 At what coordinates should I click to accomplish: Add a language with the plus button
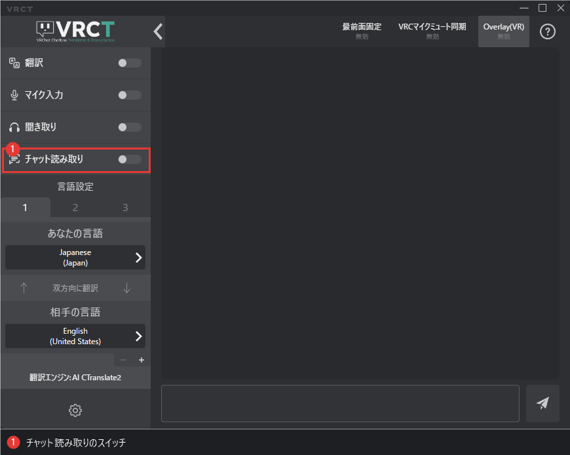pyautogui.click(x=142, y=360)
